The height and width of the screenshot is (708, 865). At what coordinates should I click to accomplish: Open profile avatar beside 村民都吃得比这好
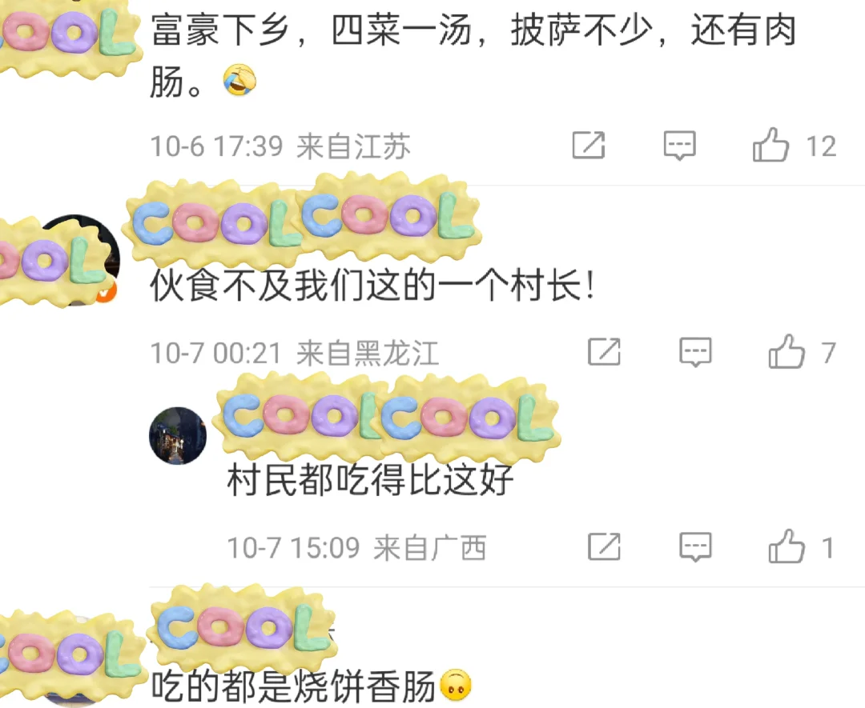tap(178, 436)
